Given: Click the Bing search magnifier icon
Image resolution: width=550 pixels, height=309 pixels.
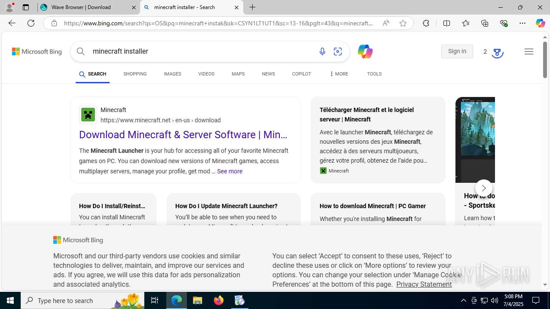Looking at the screenshot, I should 81,51.
